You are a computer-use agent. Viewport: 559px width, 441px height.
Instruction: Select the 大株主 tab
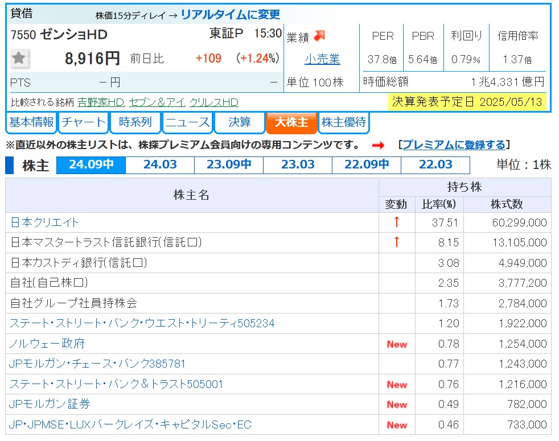(x=291, y=122)
